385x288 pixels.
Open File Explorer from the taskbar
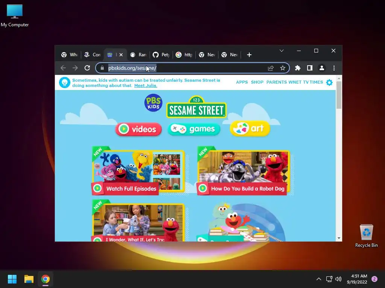click(29, 279)
